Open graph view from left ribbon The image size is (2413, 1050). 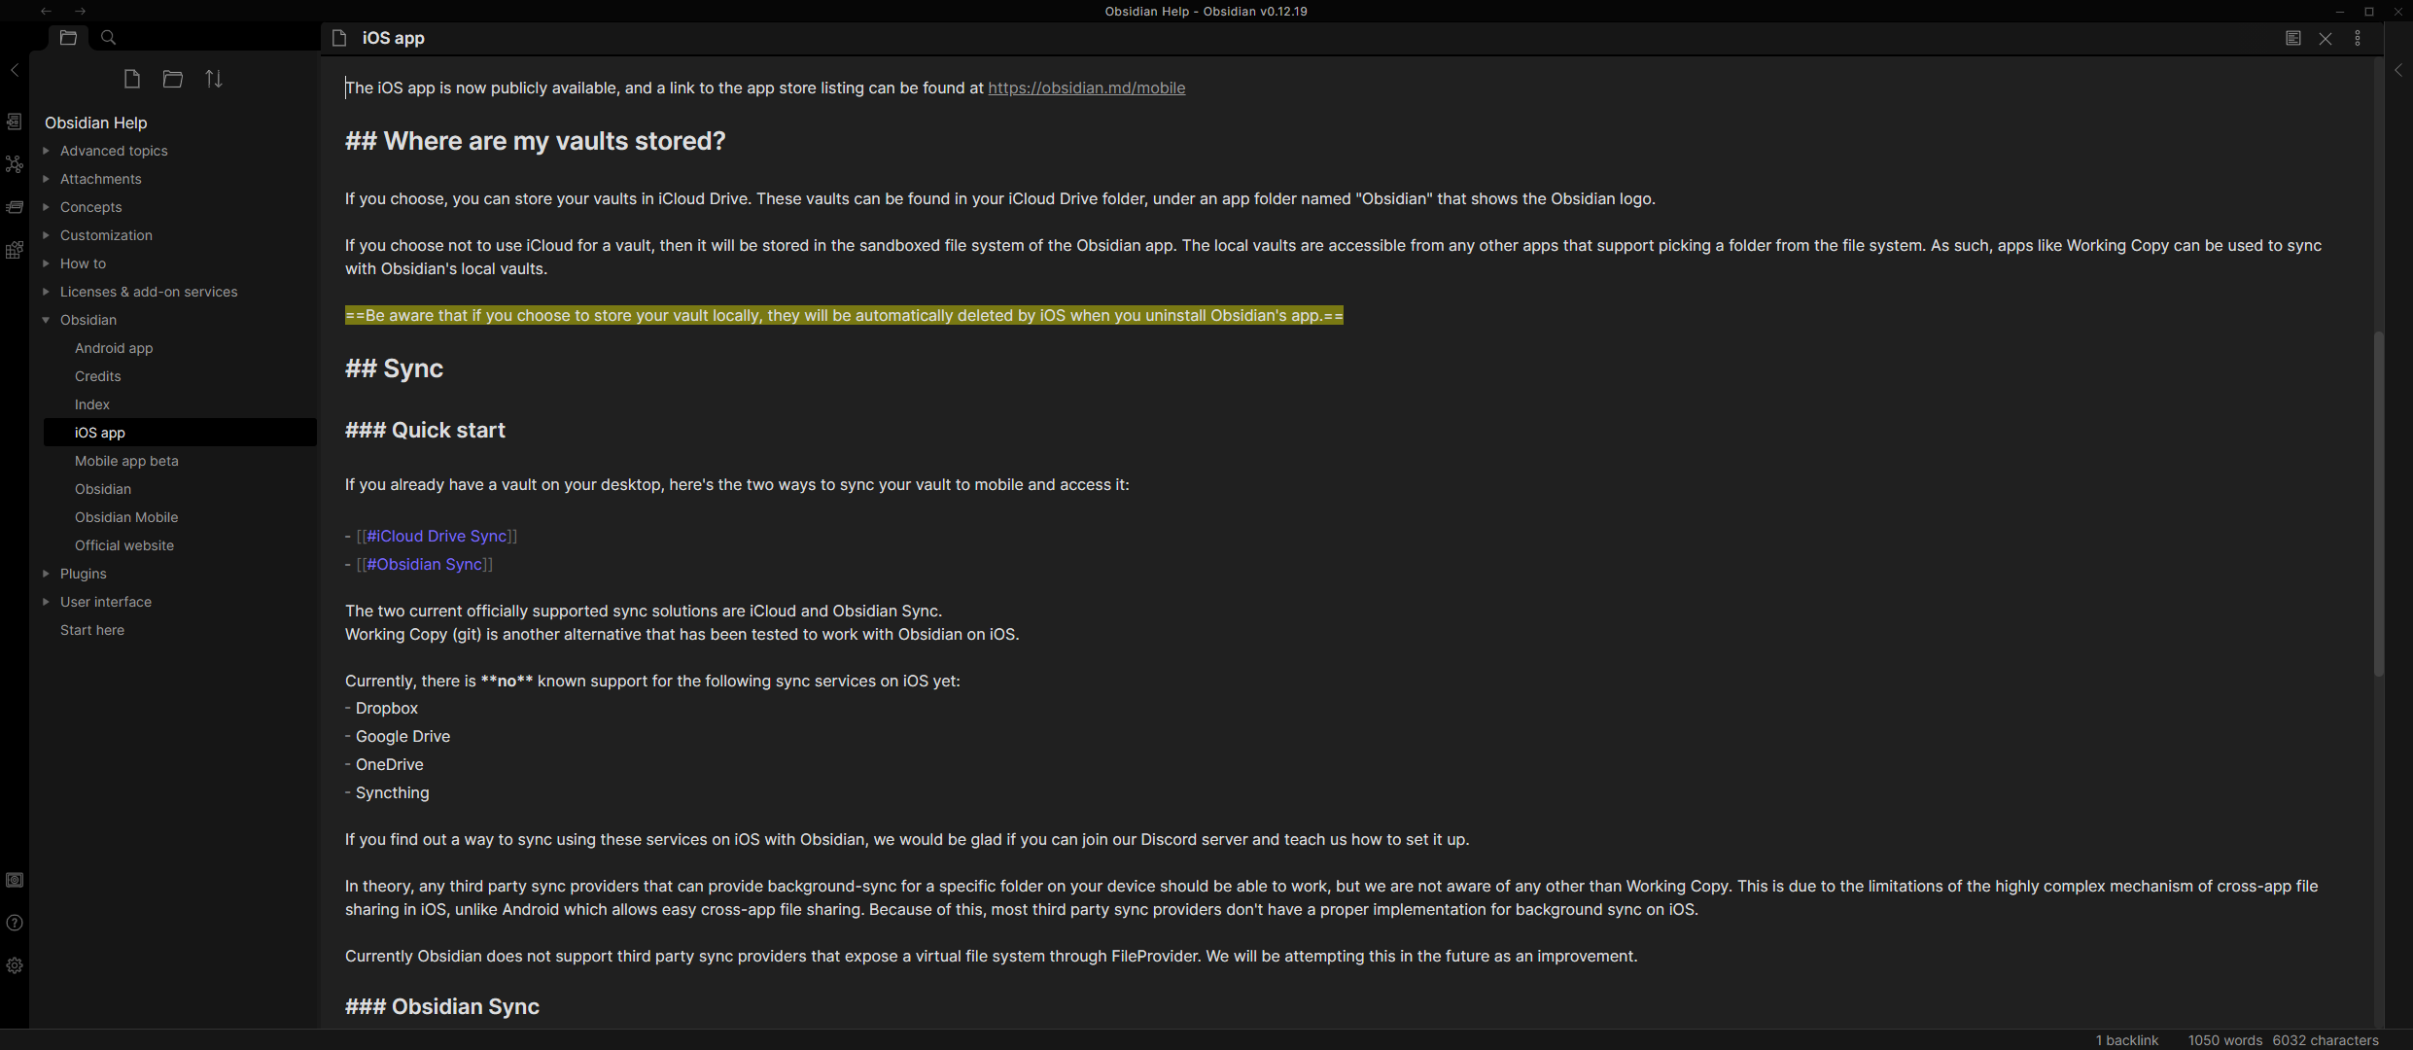click(15, 164)
